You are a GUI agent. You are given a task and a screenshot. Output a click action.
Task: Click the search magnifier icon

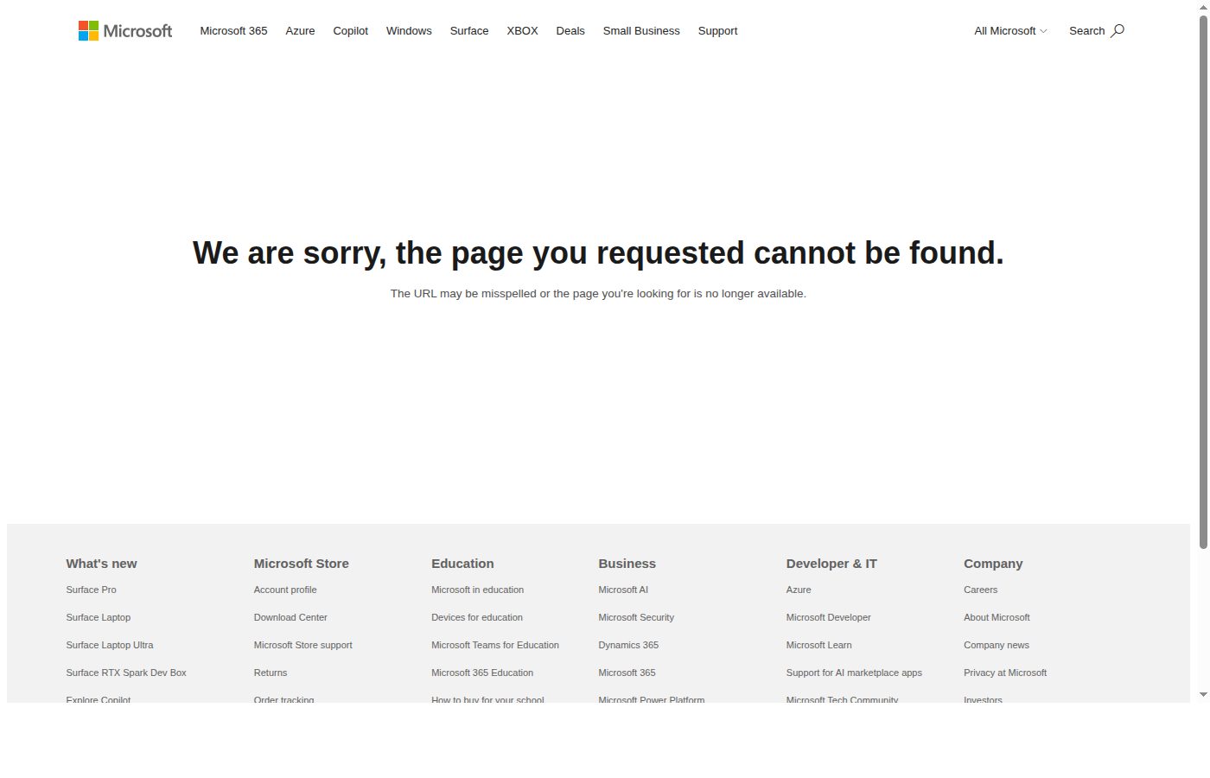pyautogui.click(x=1118, y=30)
